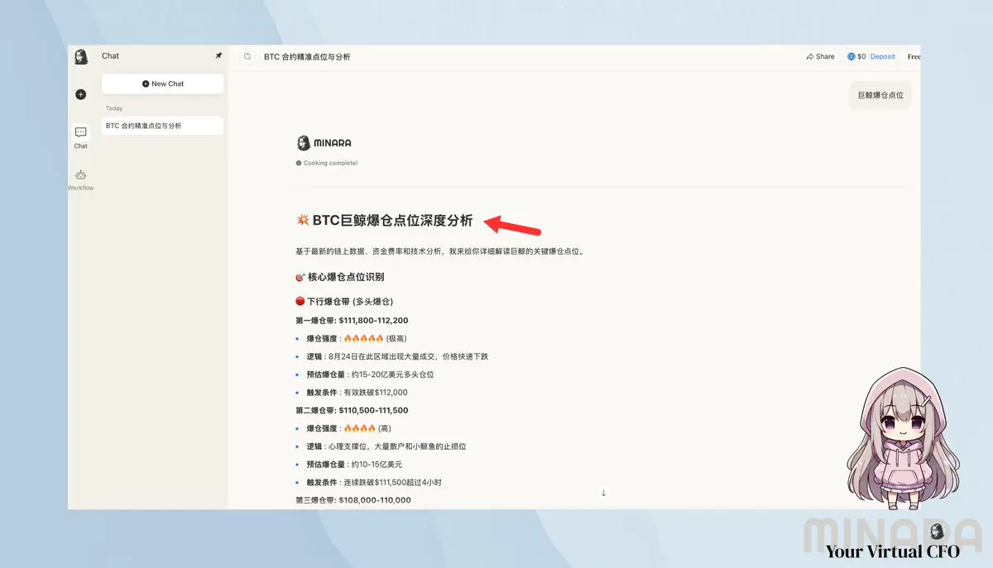This screenshot has height=568, width=993.
Task: Click '第三爆仓带: $108,000-110,000' text
Action: [x=353, y=500]
